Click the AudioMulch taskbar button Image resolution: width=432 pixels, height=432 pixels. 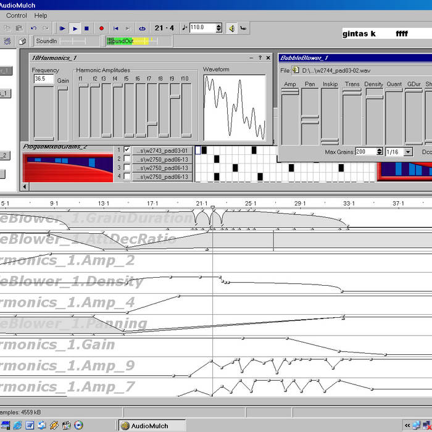point(152,425)
